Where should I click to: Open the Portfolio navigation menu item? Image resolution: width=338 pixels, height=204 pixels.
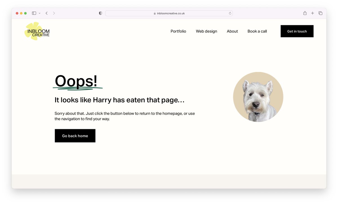pos(178,31)
